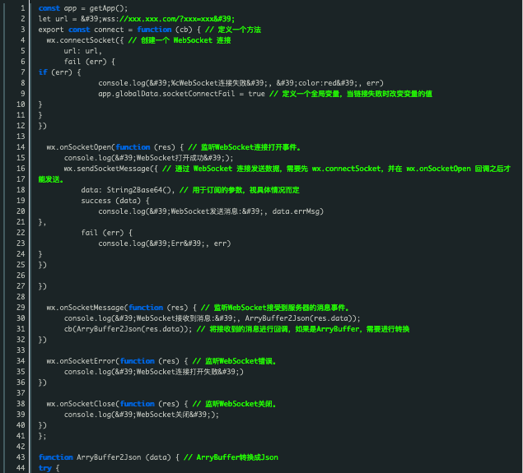The width and height of the screenshot is (523, 473).
Task: Click 'if (err) {' on line 7
Action: (x=59, y=72)
